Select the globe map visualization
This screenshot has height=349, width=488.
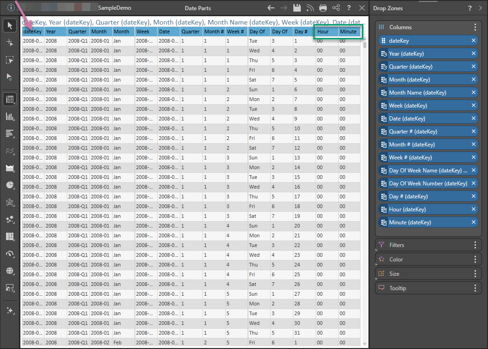(x=9, y=271)
